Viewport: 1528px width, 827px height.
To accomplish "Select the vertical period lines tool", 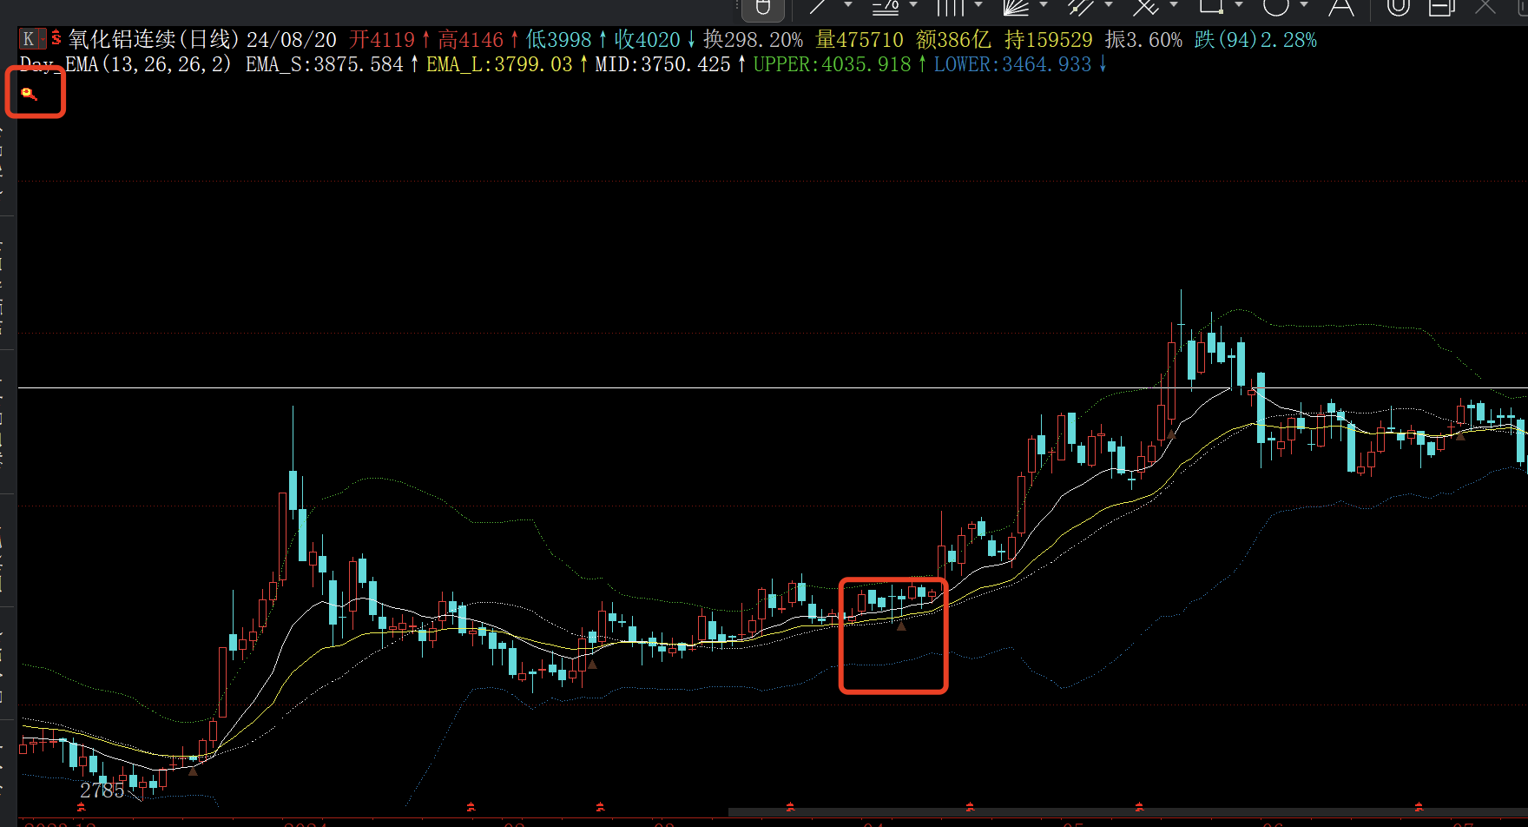I will click(951, 7).
